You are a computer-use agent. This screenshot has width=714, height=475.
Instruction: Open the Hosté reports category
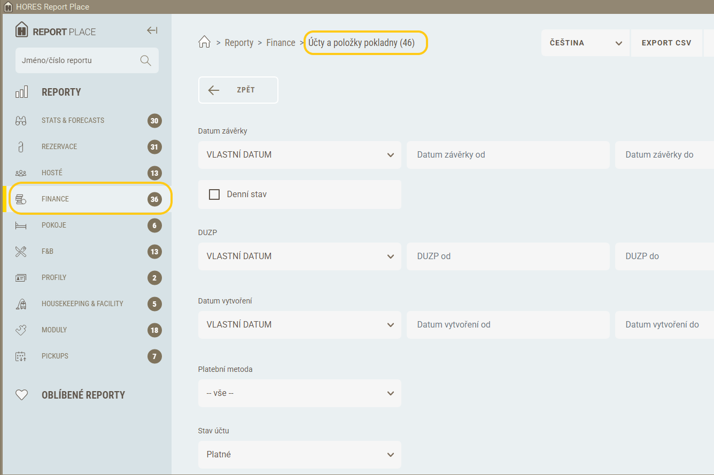(52, 173)
